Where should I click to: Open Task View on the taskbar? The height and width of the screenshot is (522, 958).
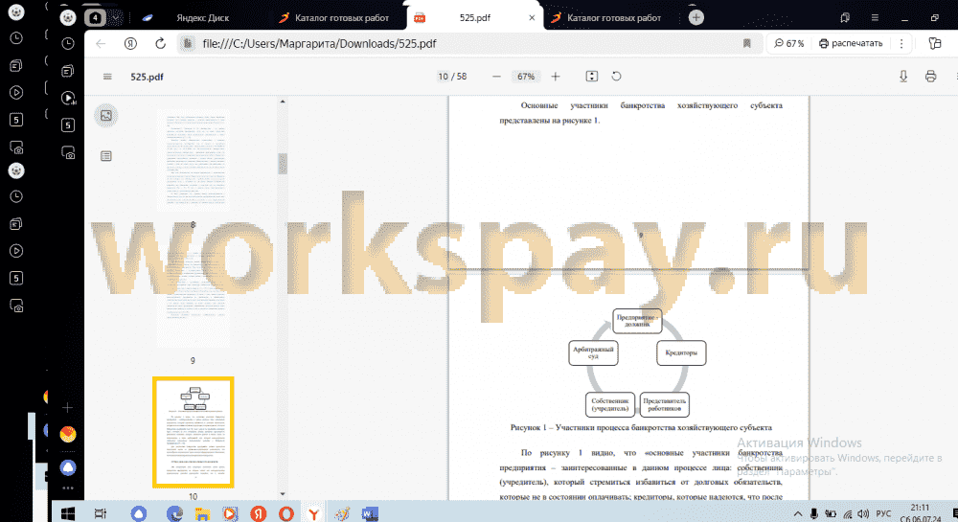tap(101, 513)
